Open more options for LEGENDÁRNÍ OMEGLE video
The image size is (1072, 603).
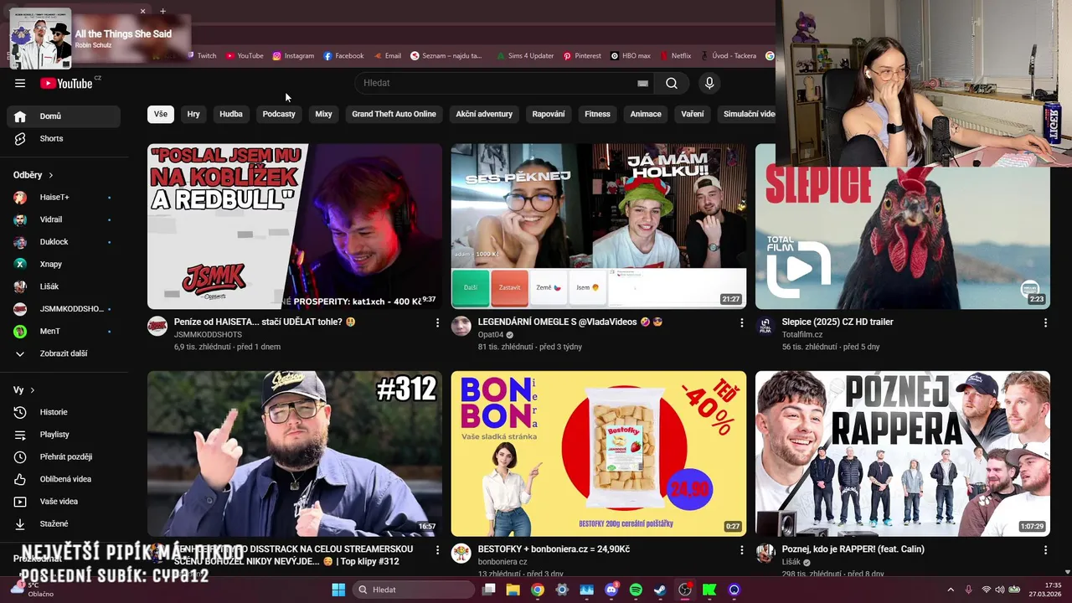741,322
